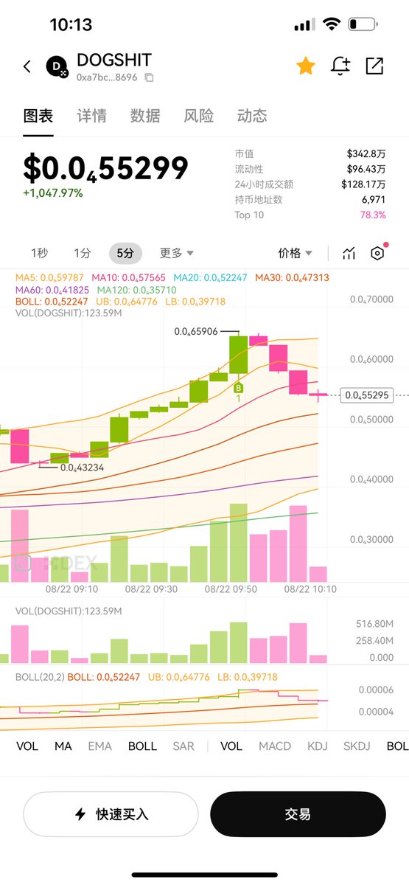Copy the contract address icon
The image size is (409, 885).
coord(149,77)
